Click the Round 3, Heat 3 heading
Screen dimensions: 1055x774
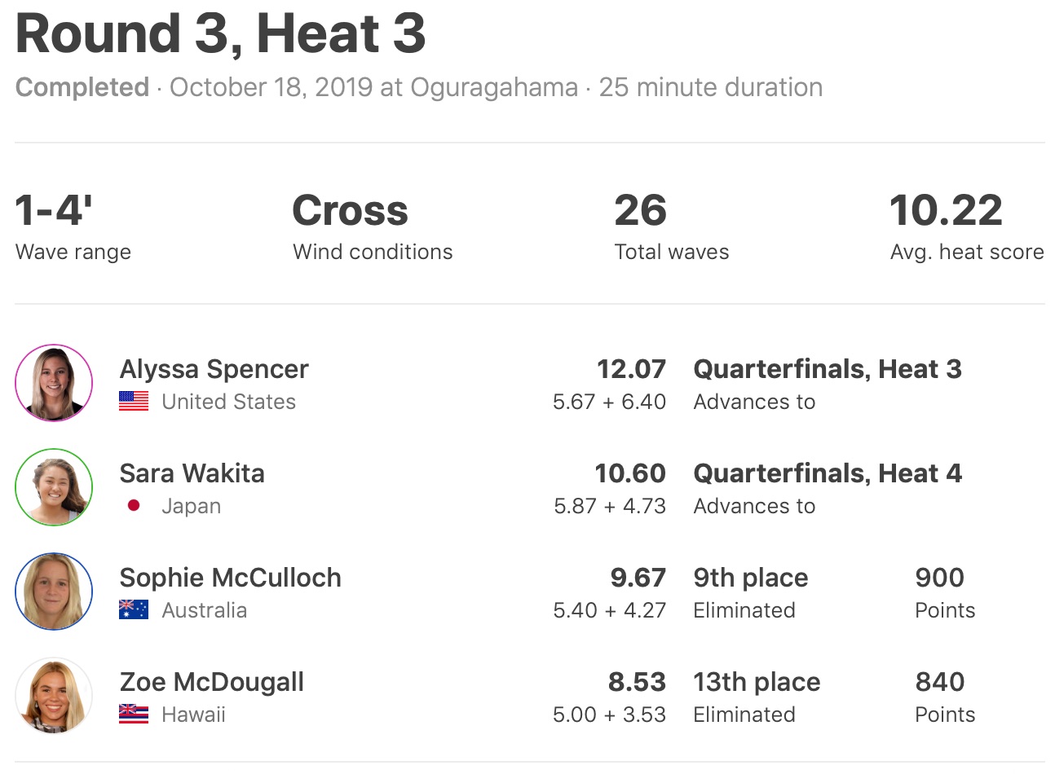[x=220, y=34]
